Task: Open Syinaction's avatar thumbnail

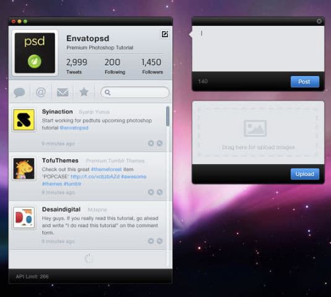Action: coord(24,119)
